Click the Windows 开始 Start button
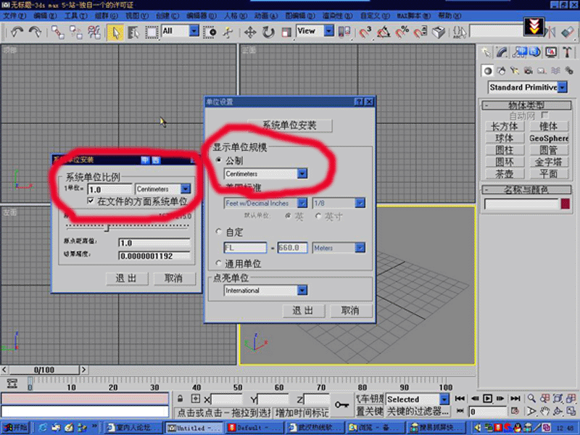Screen dimensions: 580x435 click(x=15, y=428)
